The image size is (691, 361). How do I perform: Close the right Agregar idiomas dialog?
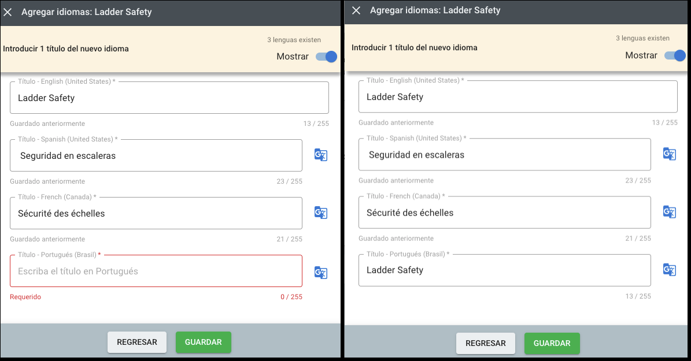tap(356, 10)
